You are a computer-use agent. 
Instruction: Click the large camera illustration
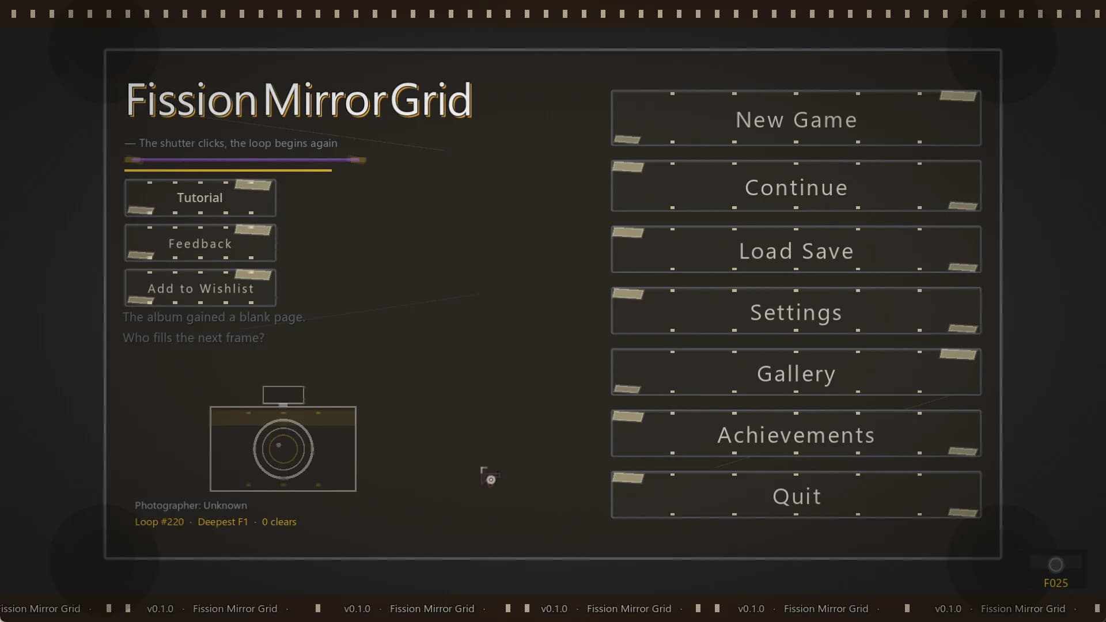[283, 439]
